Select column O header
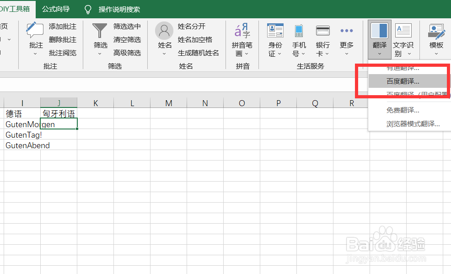 click(x=242, y=103)
